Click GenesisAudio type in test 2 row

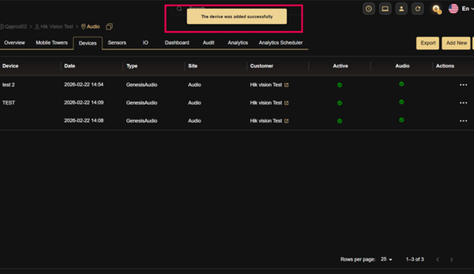click(142, 85)
